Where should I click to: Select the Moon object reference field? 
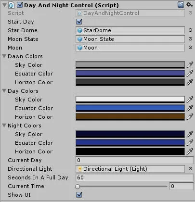130,48
